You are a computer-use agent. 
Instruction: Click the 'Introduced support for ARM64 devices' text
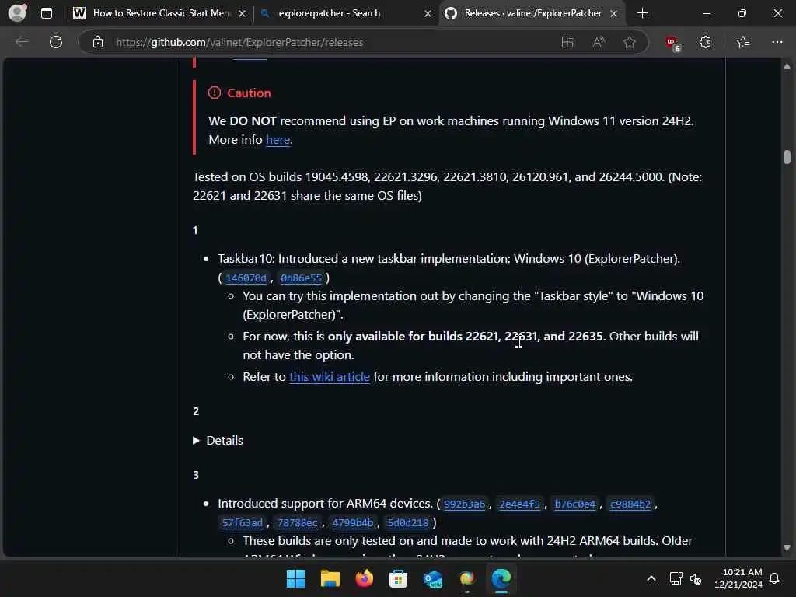pyautogui.click(x=325, y=503)
